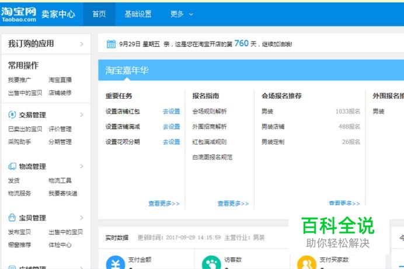The height and width of the screenshot is (269, 404).
Task: Open 橱窗推荐 link
Action: (x=19, y=245)
